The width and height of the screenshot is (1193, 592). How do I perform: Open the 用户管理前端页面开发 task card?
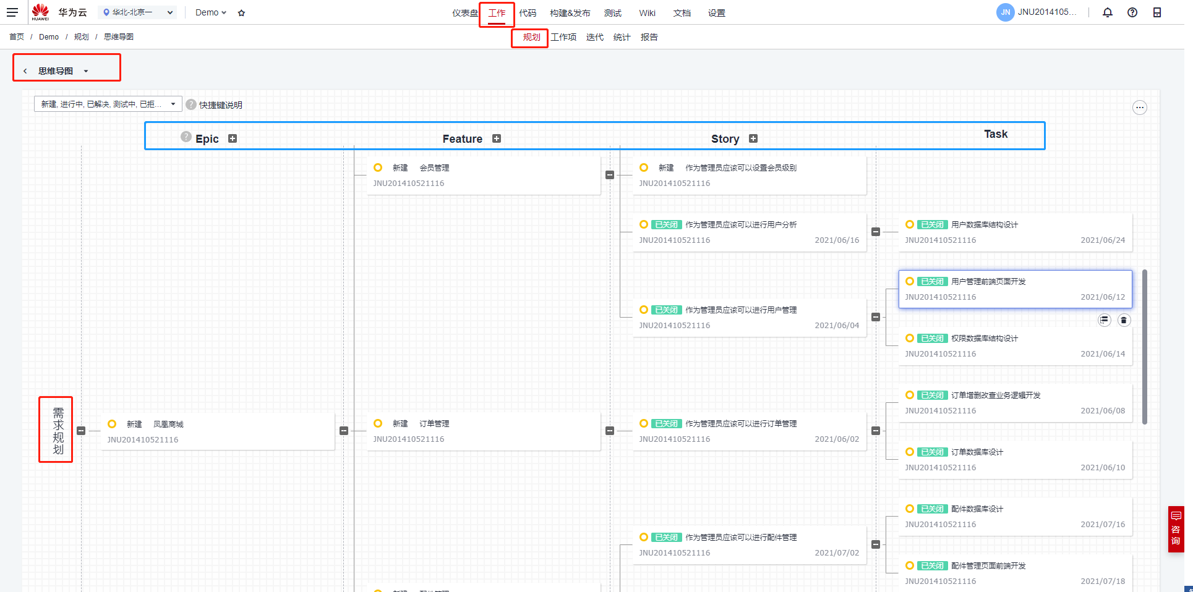click(x=1016, y=289)
